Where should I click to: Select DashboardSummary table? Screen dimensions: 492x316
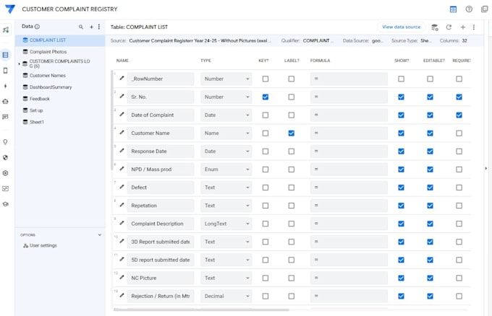(60, 87)
